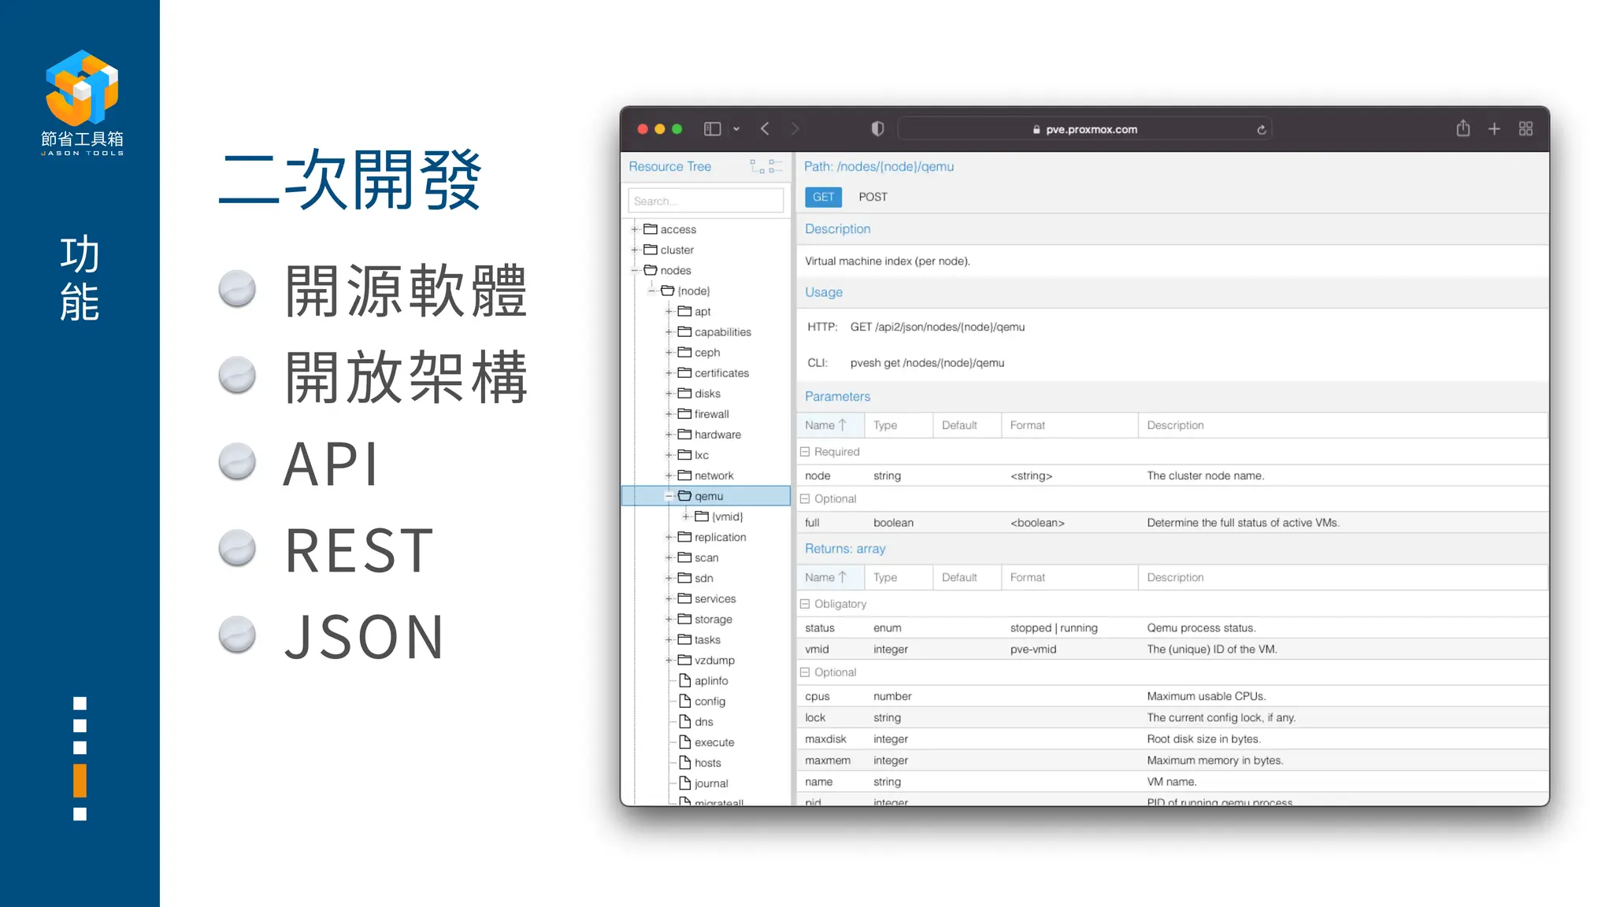Screen dimensions: 1613x907
Task: Click the journal file icon
Action: coord(684,783)
